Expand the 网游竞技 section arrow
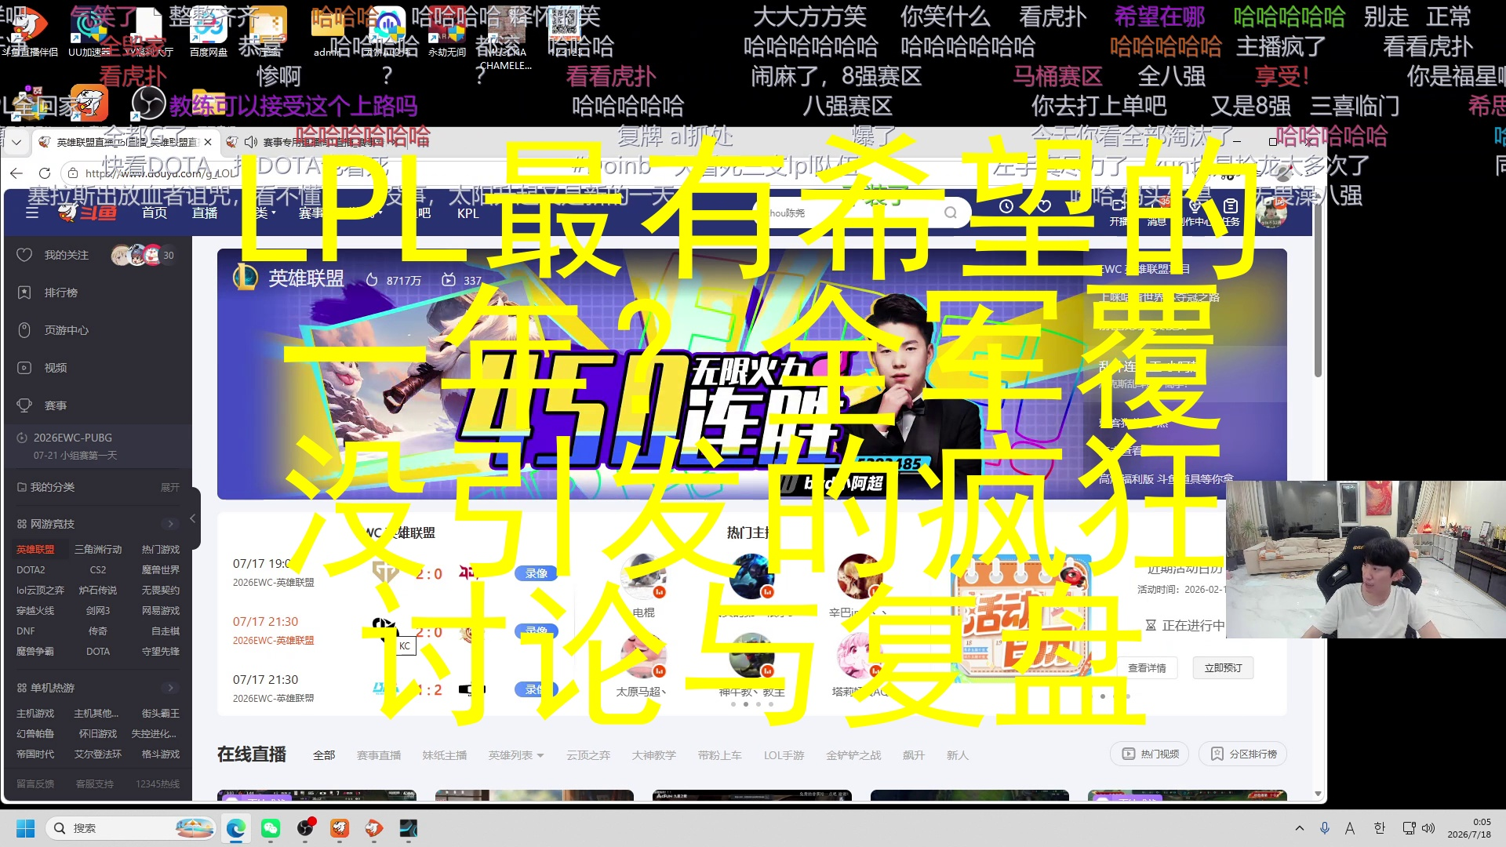This screenshot has width=1506, height=847. click(x=170, y=524)
